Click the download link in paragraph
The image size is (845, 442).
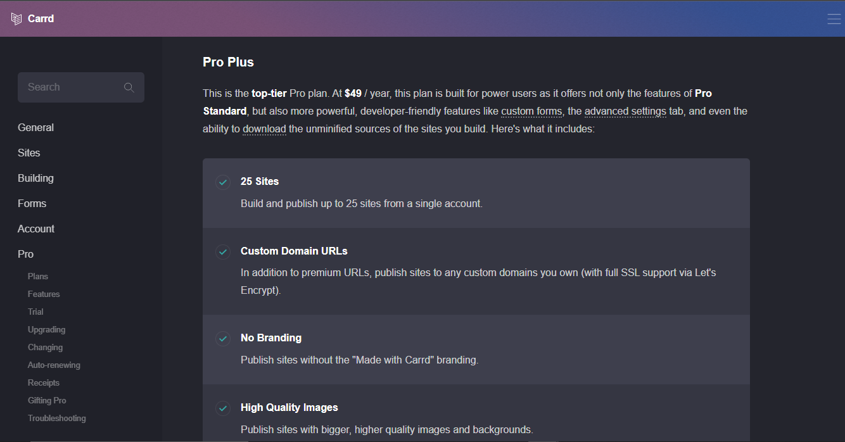[x=264, y=129]
